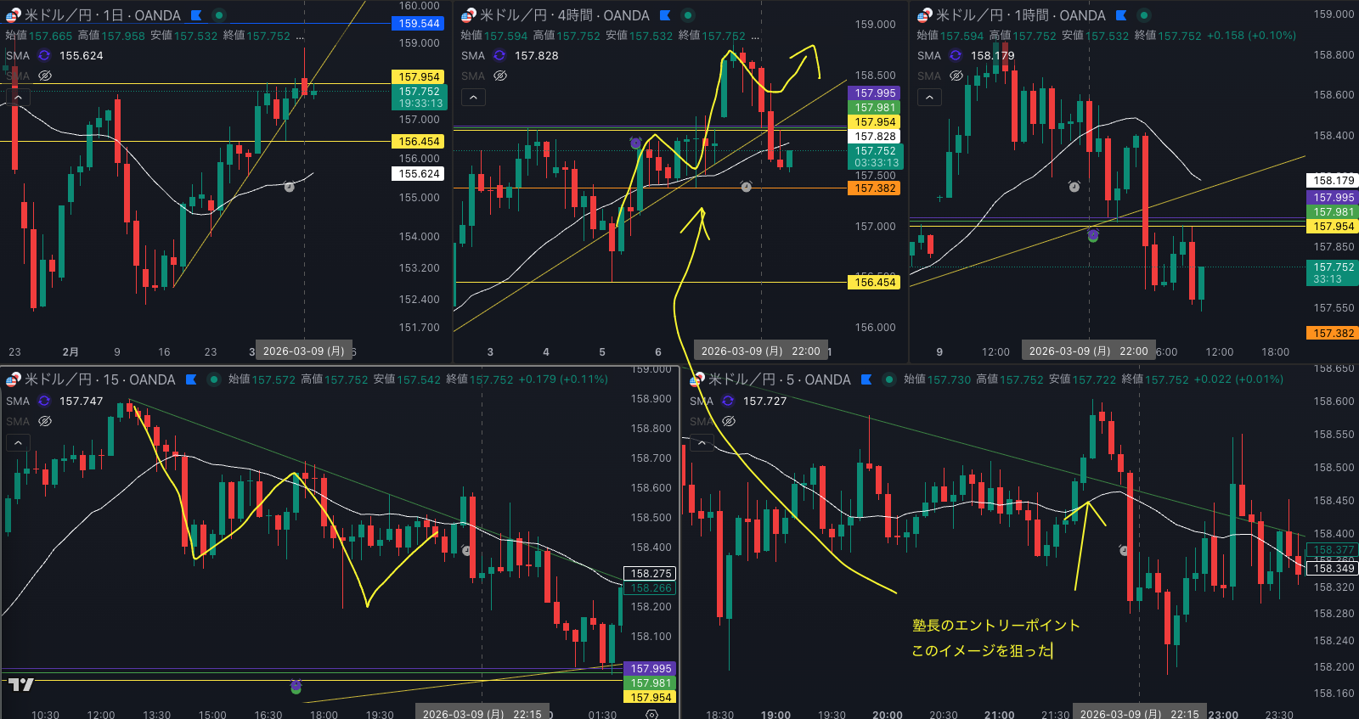Collapse the indicator legend on the 4-hour chart
This screenshot has width=1359, height=719.
click(473, 98)
